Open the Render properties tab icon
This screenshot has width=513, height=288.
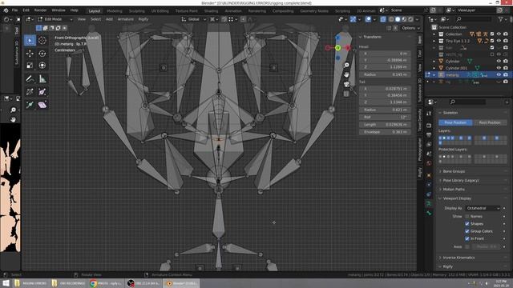coord(429,126)
